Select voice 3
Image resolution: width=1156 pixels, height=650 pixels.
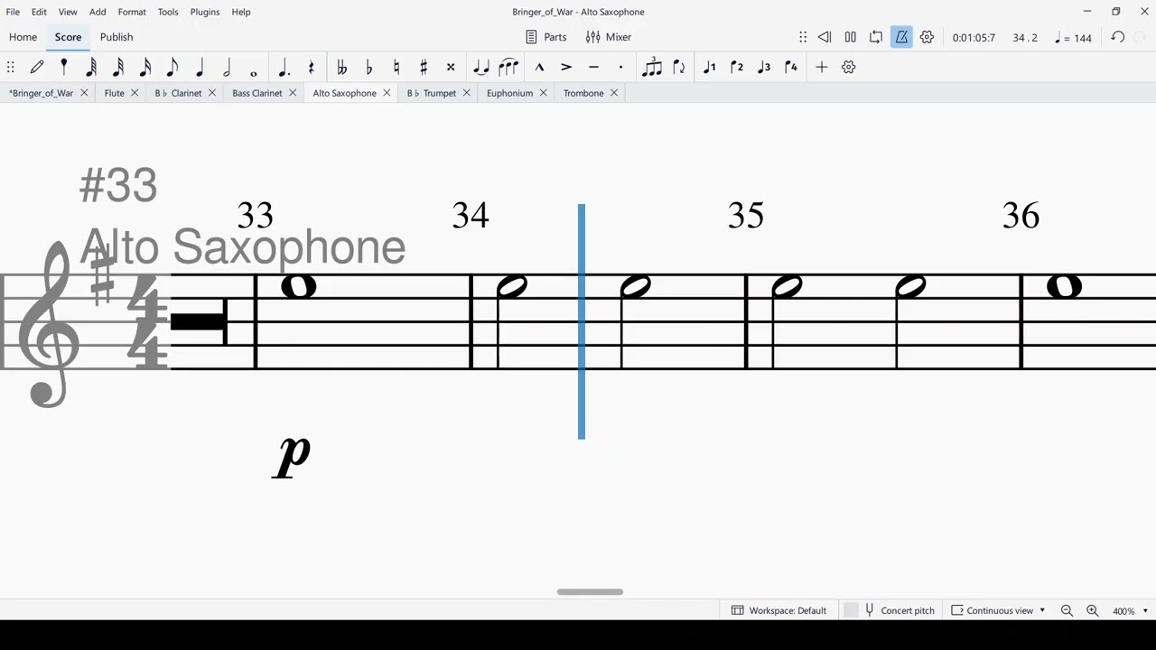click(764, 67)
